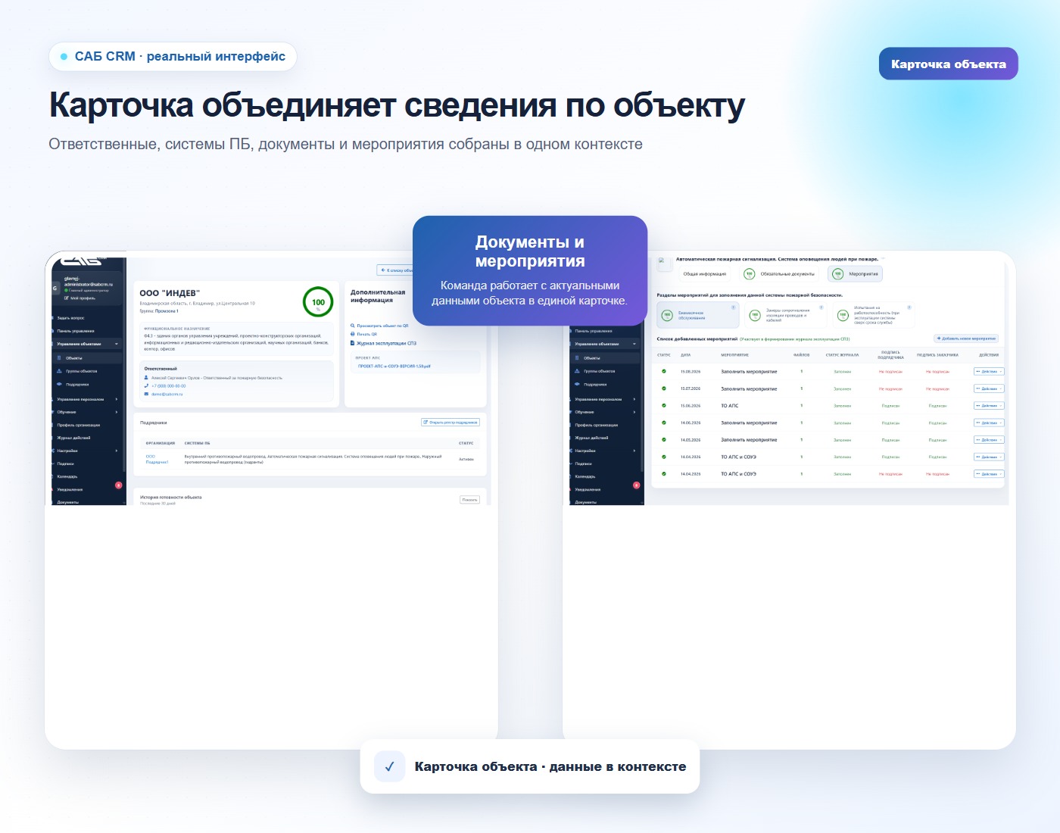Click the Мой профиль link in object card sidebar

pyautogui.click(x=79, y=298)
